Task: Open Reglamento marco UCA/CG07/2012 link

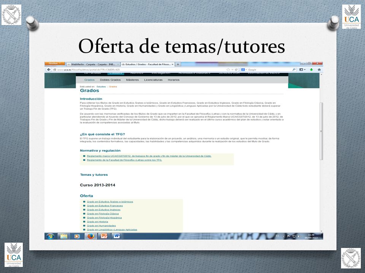Action: tap(149, 156)
